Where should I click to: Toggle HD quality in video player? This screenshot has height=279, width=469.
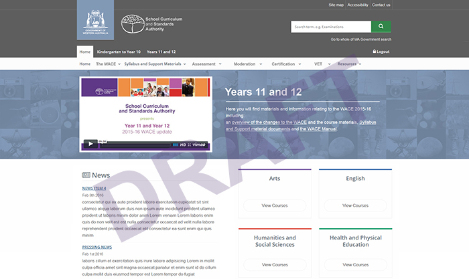183,145
